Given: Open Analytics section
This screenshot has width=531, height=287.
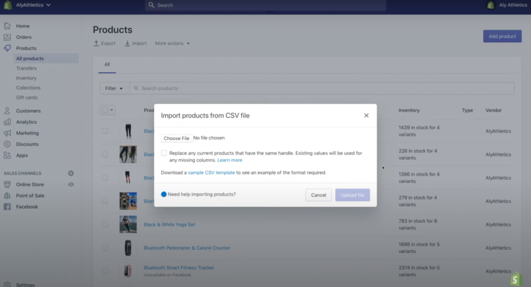Looking at the screenshot, I should point(26,122).
